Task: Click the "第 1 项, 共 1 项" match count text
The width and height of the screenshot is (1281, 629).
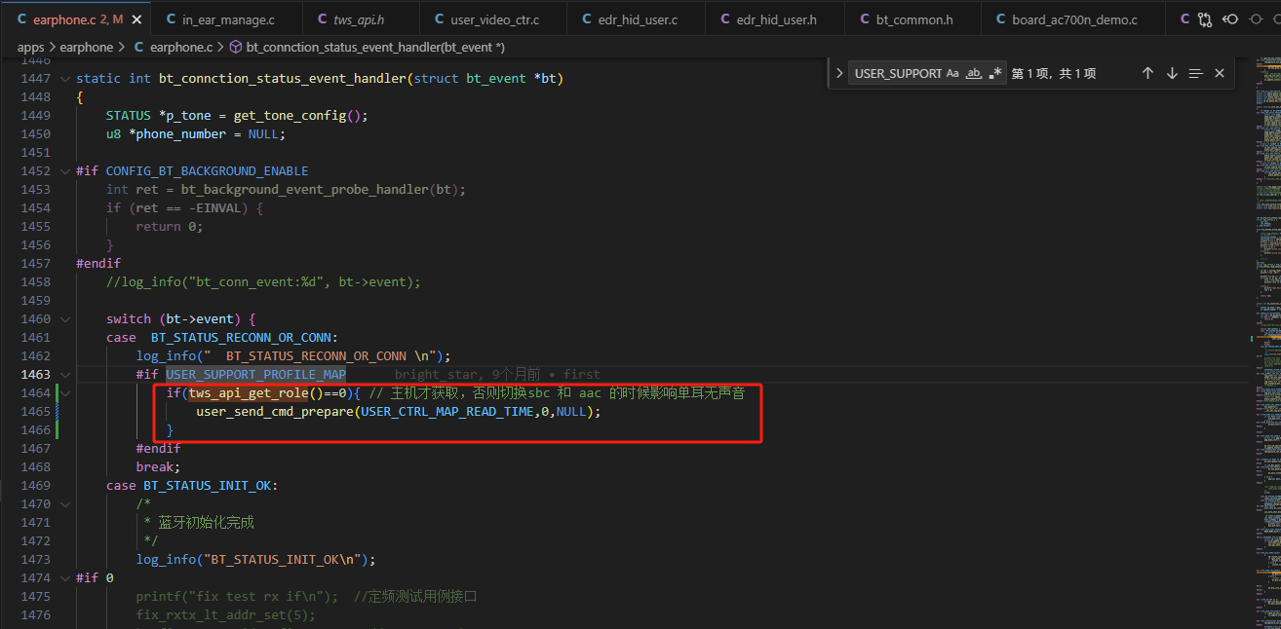Action: (1054, 73)
